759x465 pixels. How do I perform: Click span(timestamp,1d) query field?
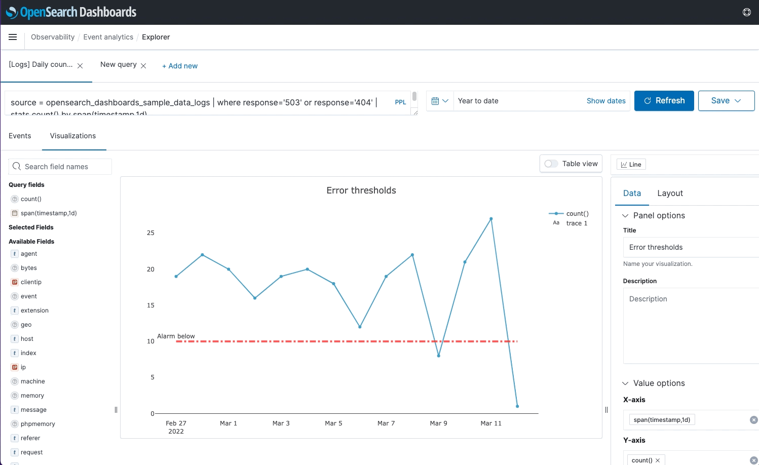(49, 213)
